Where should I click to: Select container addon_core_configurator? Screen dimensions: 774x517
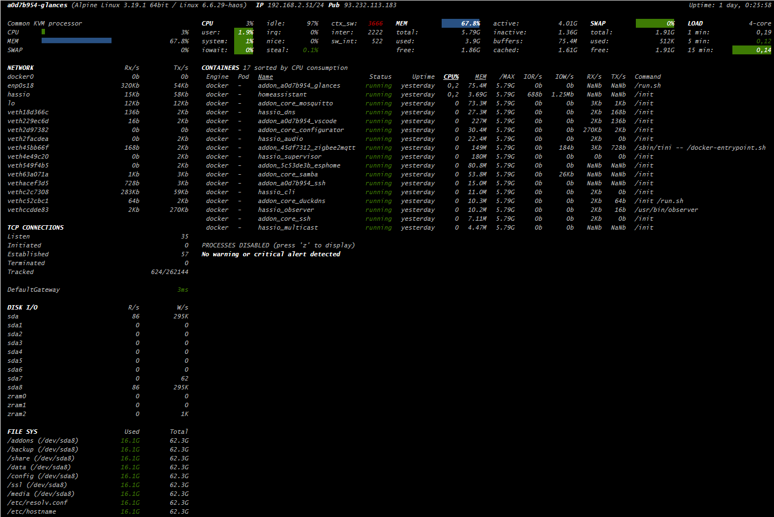tap(301, 130)
